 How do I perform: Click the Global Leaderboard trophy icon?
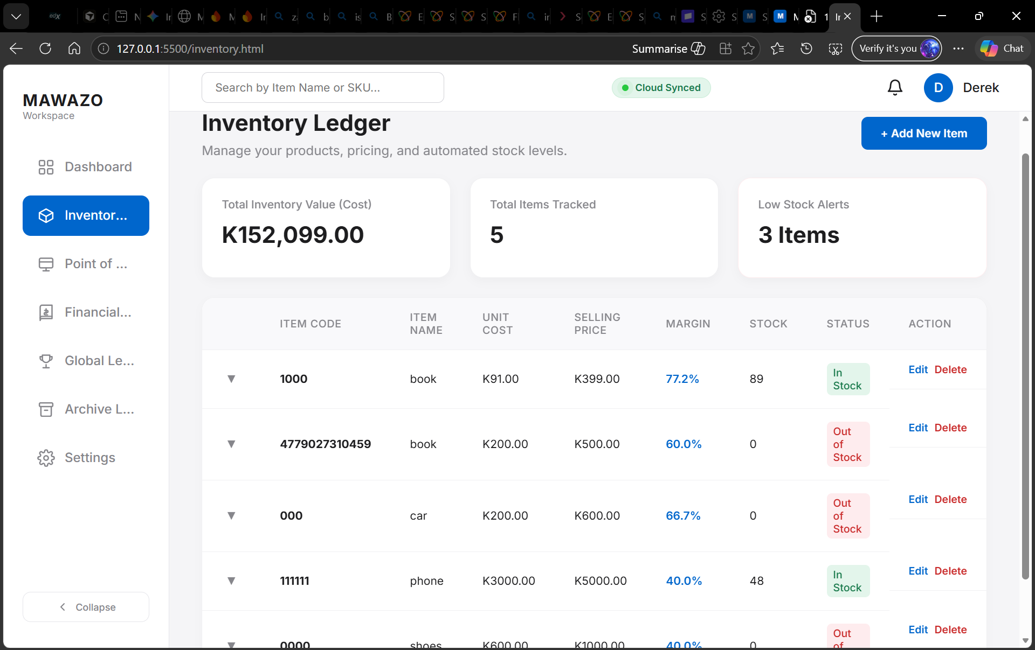[x=46, y=361]
